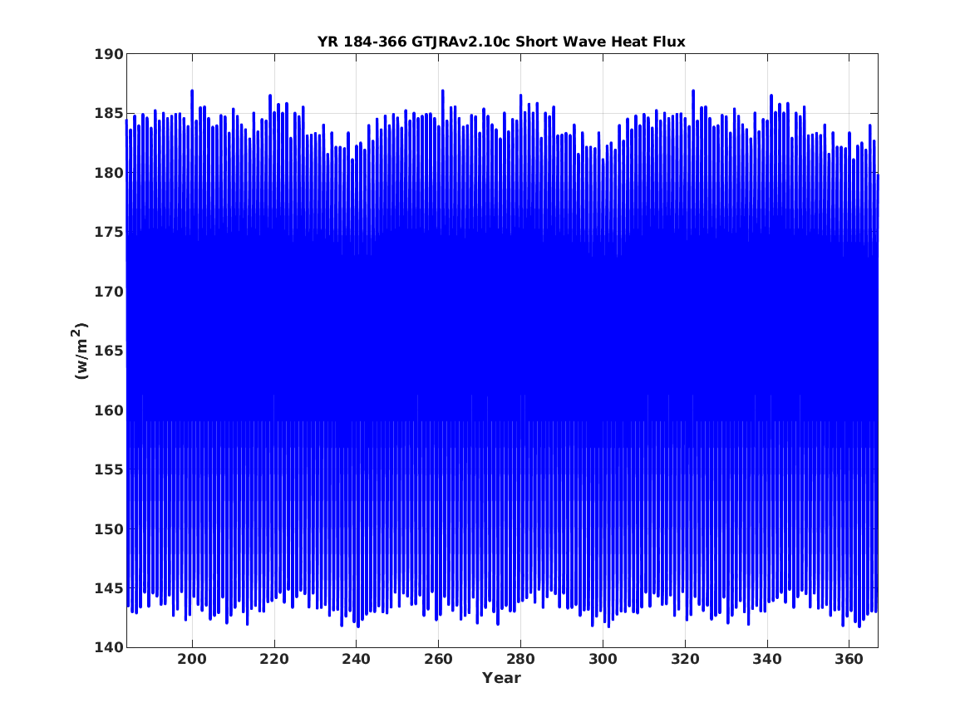Click x-axis tick label 280
The height and width of the screenshot is (727, 970).
pyautogui.click(x=520, y=660)
